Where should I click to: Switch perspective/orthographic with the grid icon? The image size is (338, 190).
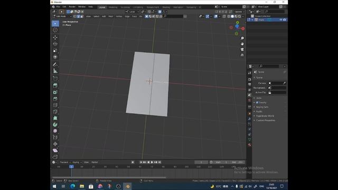coord(242,55)
